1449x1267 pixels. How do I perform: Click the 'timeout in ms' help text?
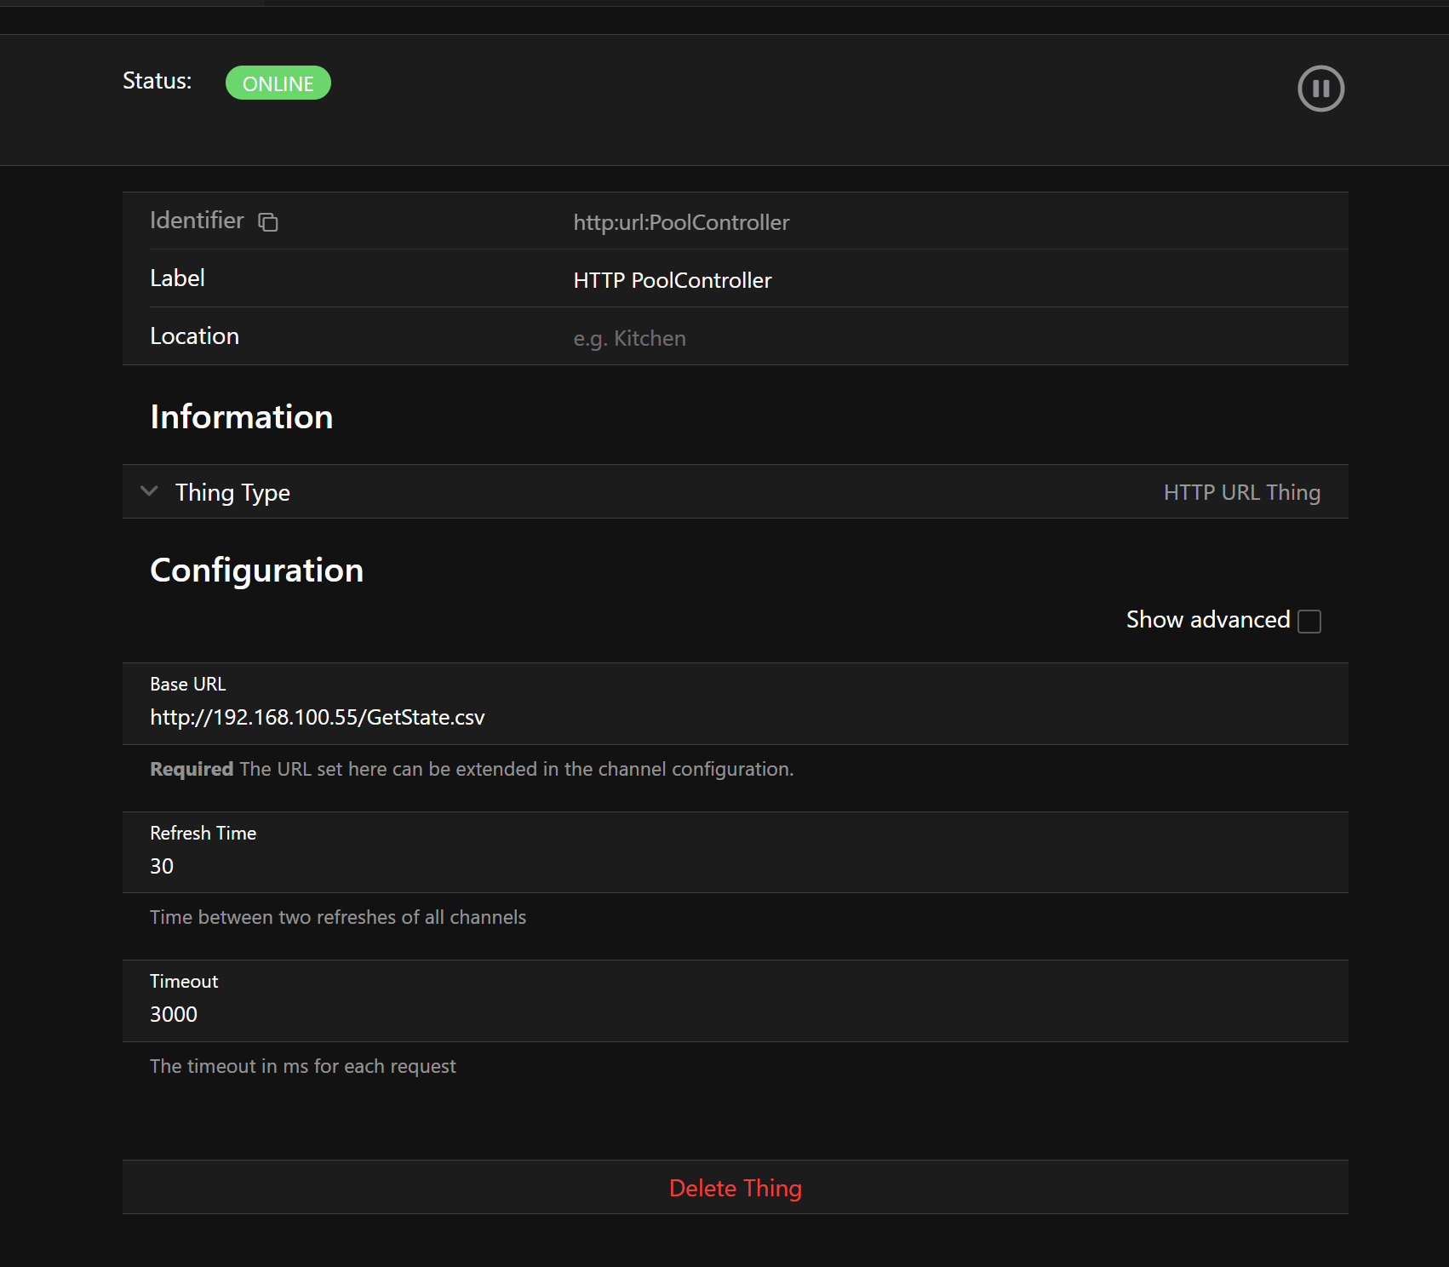(x=303, y=1066)
